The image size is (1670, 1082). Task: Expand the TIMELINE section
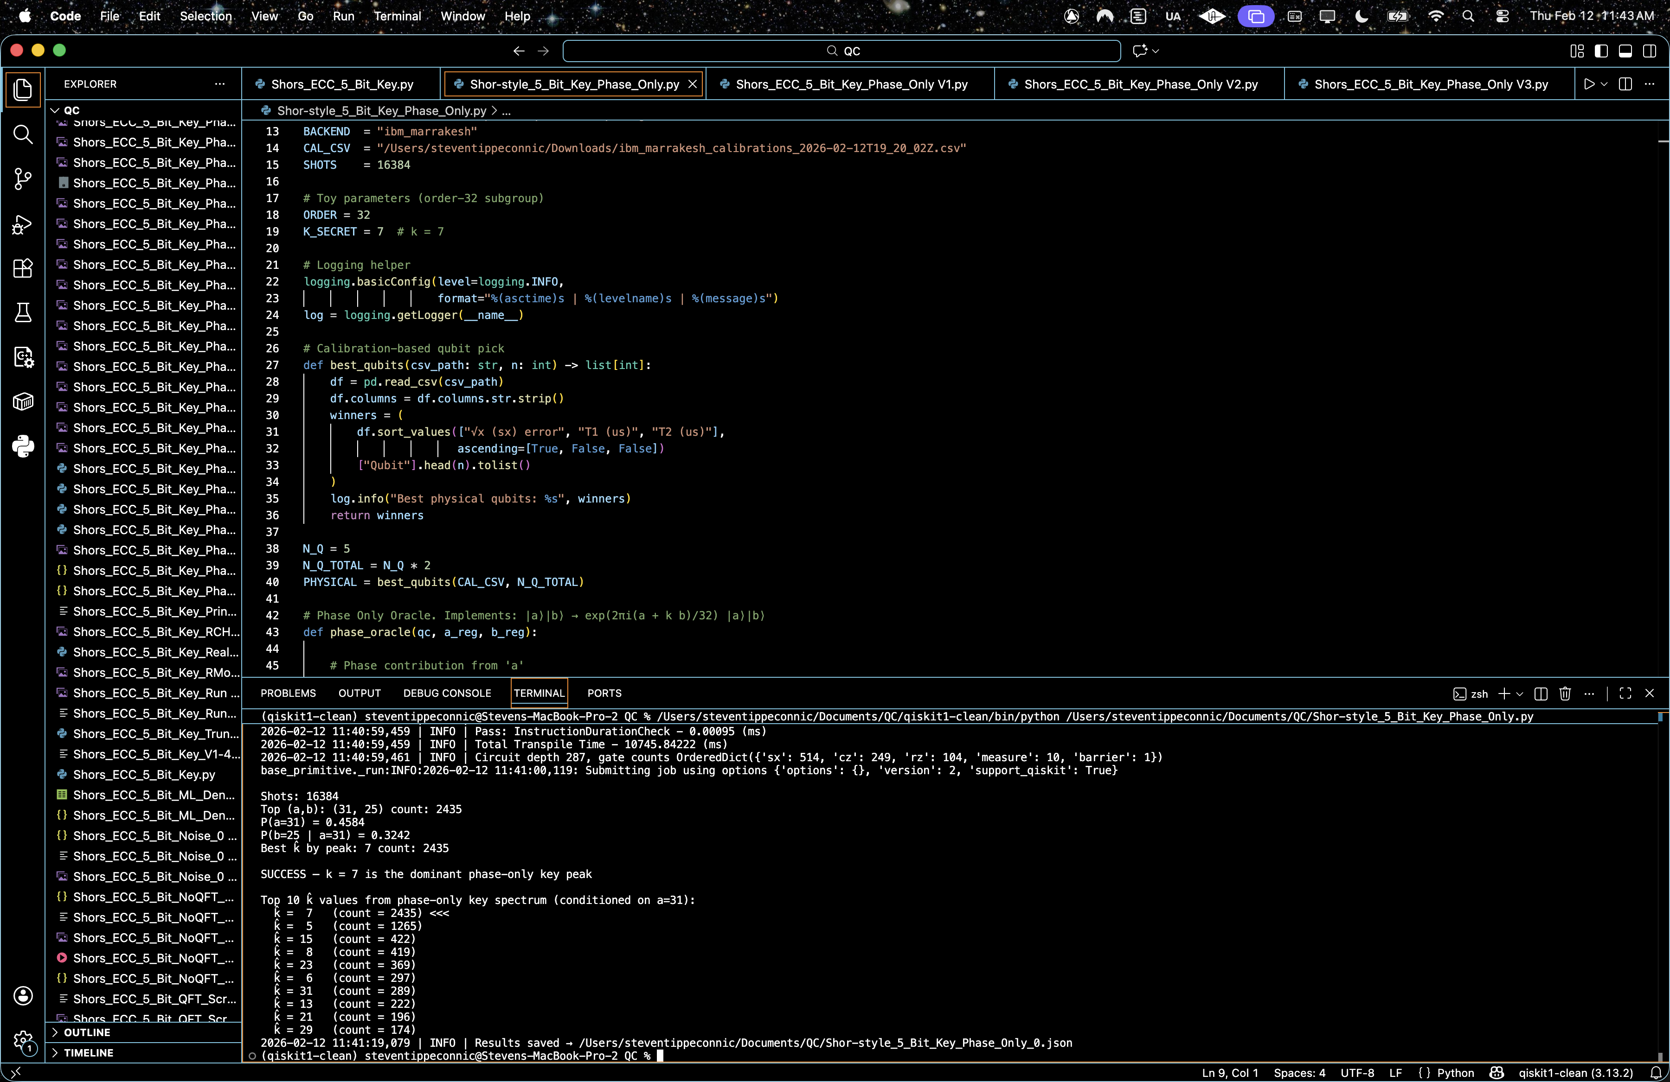(x=89, y=1052)
